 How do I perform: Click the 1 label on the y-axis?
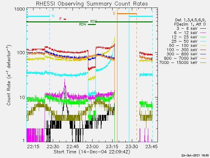click(24, 141)
